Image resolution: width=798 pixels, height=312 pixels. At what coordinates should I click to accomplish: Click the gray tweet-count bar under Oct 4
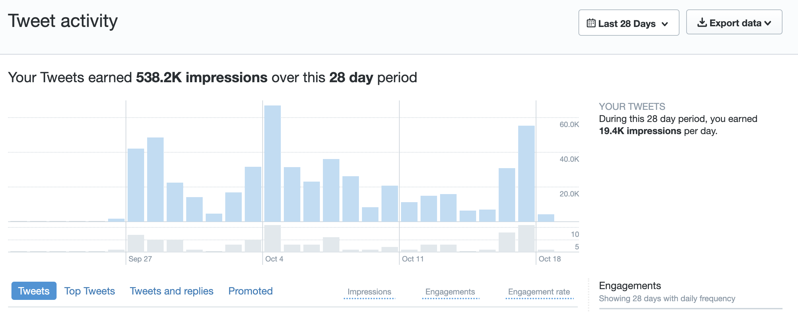pyautogui.click(x=272, y=238)
